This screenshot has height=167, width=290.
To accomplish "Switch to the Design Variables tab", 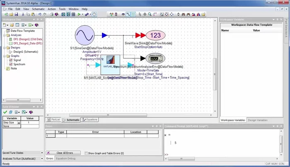I will [x=258, y=120].
